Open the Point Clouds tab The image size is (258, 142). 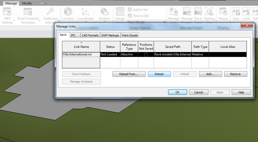(130, 35)
